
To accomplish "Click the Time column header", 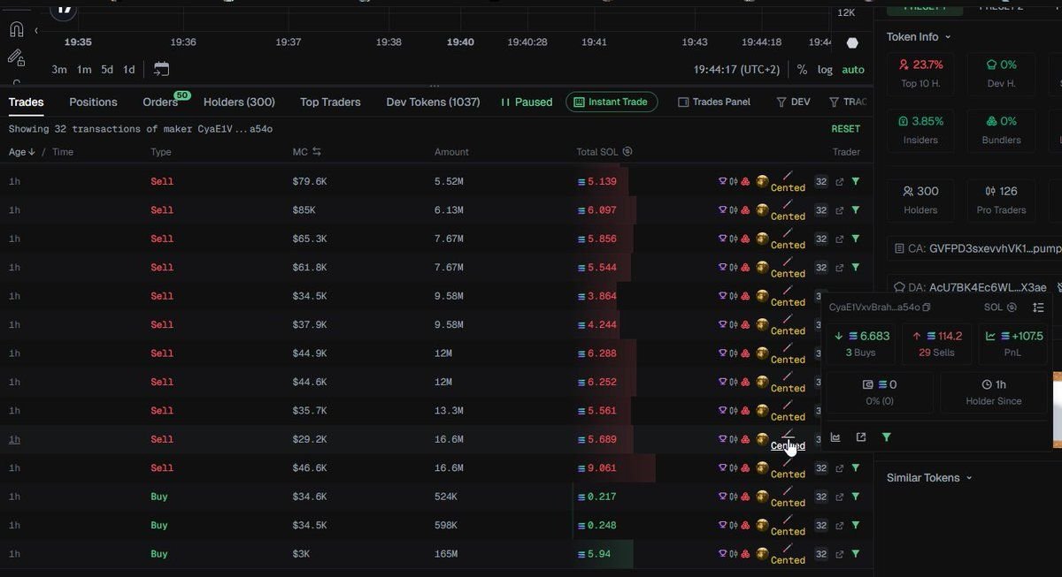I will [62, 152].
